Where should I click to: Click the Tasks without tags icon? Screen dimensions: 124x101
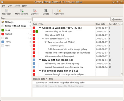click(3, 26)
